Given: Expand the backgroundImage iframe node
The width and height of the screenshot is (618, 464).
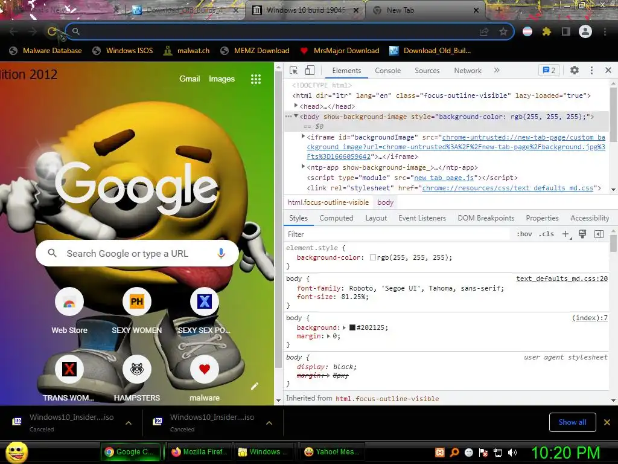Looking at the screenshot, I should (303, 136).
